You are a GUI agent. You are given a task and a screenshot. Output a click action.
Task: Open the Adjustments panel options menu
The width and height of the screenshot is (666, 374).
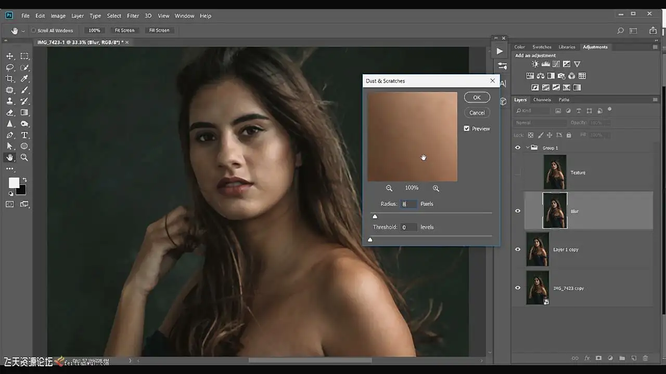tap(655, 47)
